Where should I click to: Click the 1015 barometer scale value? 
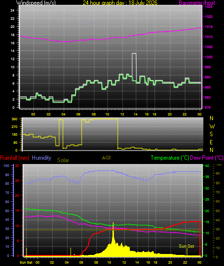click(209, 27)
